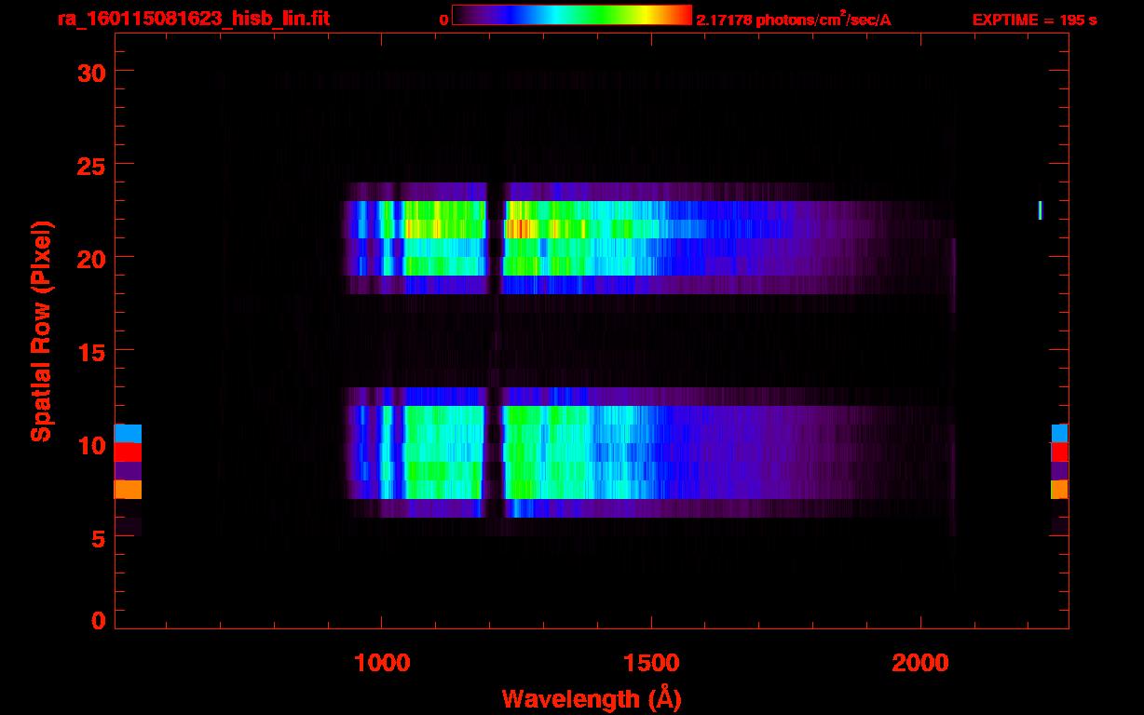Pick the orange swatch on the right plot edge
The width and height of the screenshot is (1144, 715).
pyautogui.click(x=1059, y=490)
